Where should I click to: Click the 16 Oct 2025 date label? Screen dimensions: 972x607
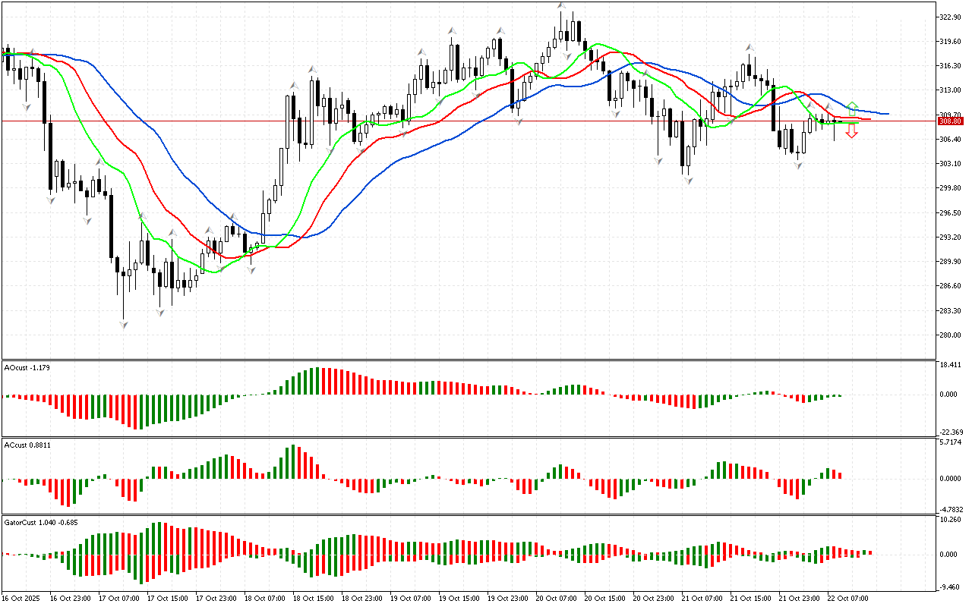click(21, 598)
